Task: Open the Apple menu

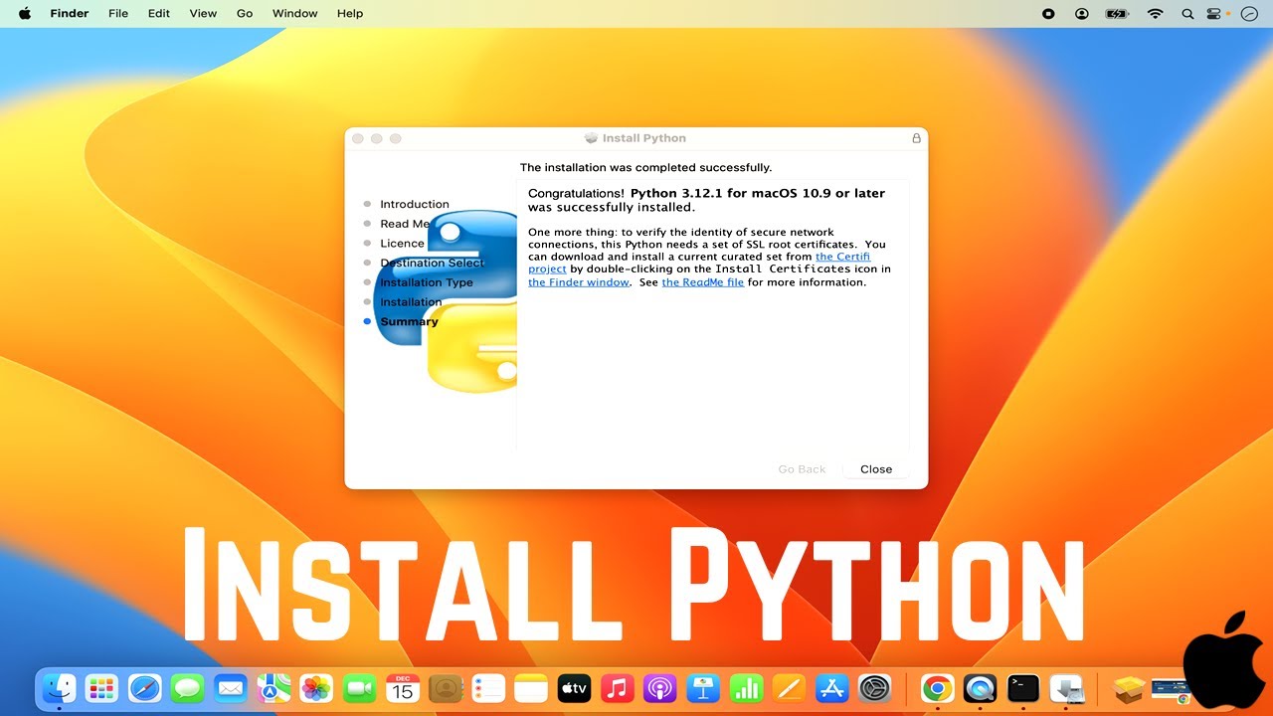Action: 25,13
